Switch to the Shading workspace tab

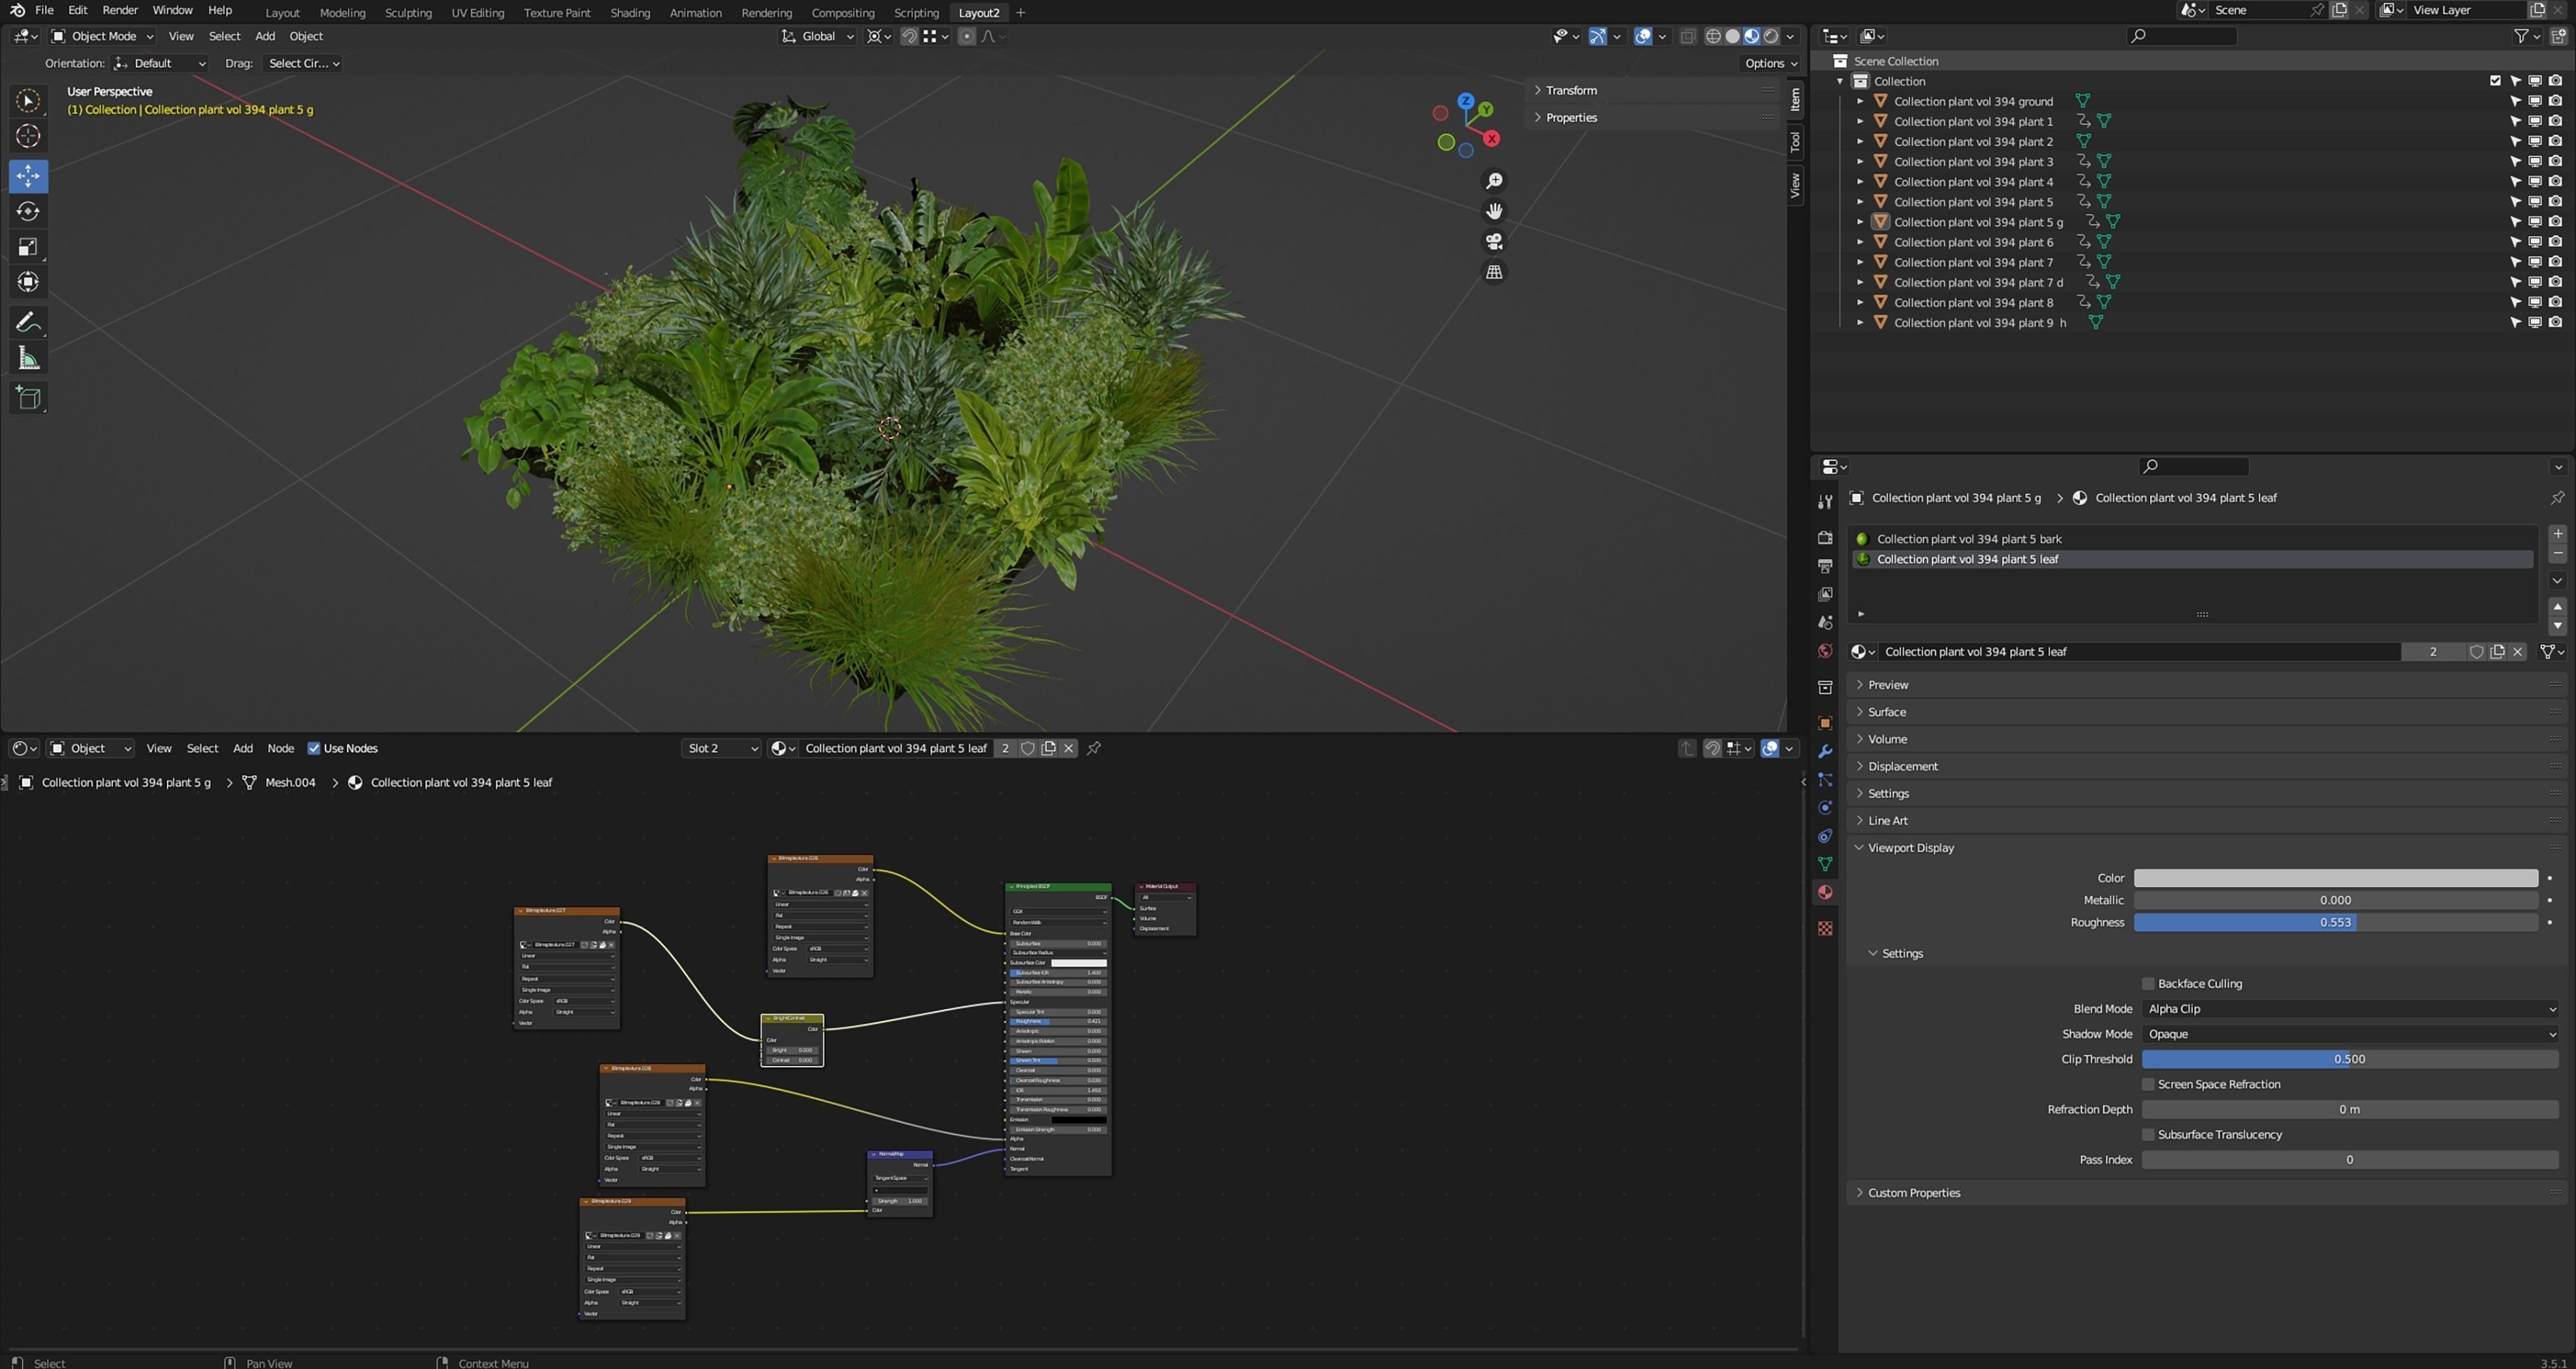pos(630,13)
